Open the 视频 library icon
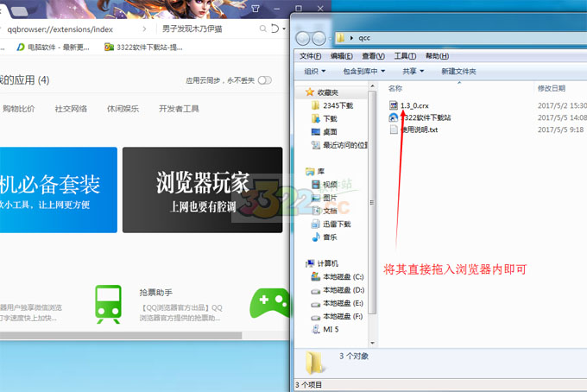The height and width of the screenshot is (392, 587). click(x=316, y=184)
